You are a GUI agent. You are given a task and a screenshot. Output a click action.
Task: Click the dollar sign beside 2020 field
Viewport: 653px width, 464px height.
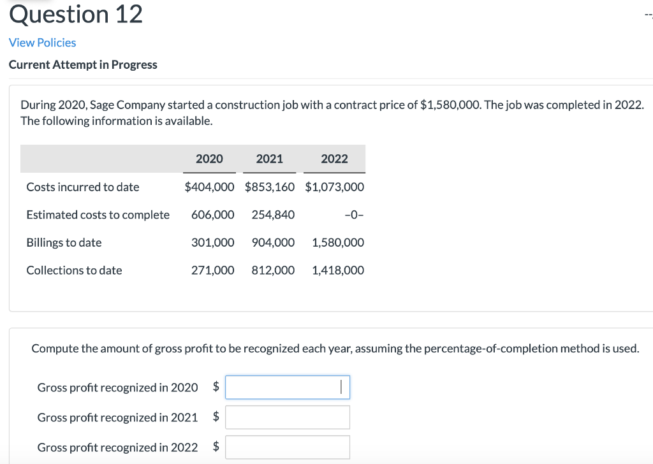point(216,387)
